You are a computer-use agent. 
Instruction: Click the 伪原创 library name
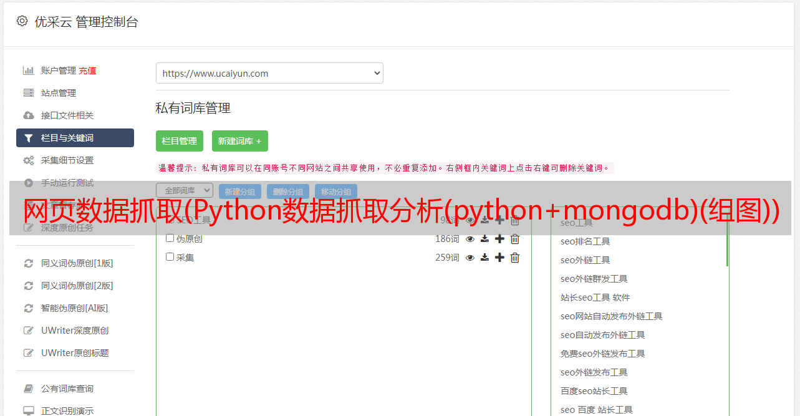189,239
